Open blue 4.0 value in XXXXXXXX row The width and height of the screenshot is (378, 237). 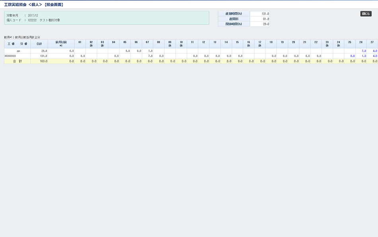point(375,56)
